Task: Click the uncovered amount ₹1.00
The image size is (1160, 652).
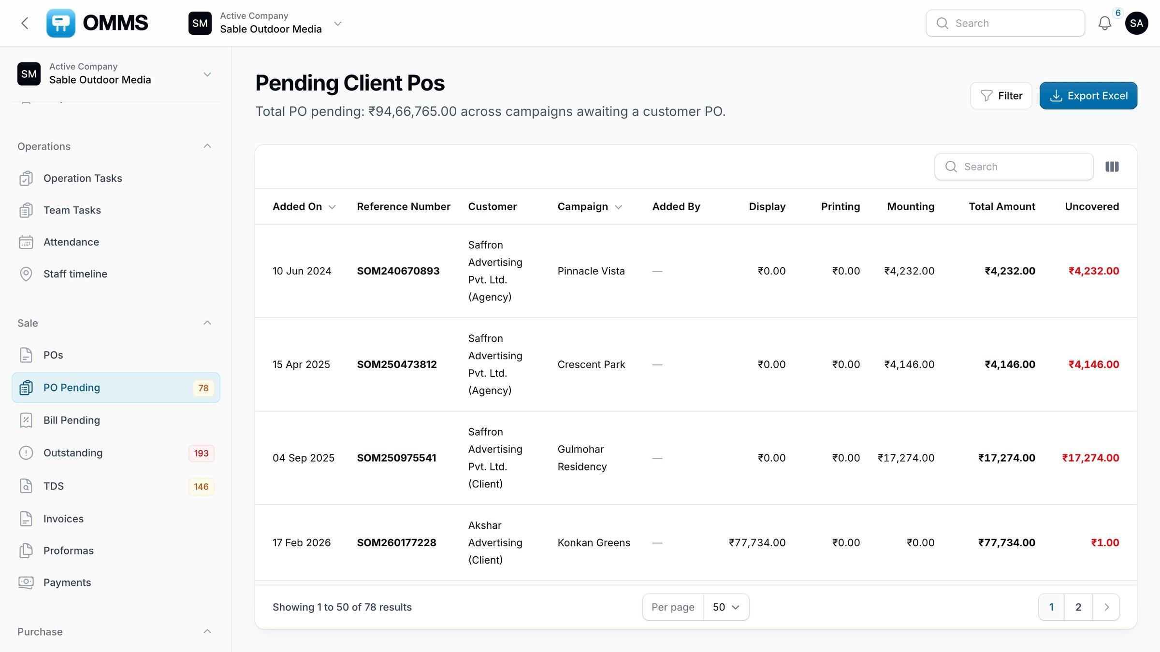Action: (1105, 543)
